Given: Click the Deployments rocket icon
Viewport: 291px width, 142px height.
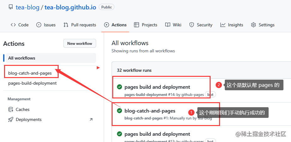Looking at the screenshot, I should [x=11, y=119].
